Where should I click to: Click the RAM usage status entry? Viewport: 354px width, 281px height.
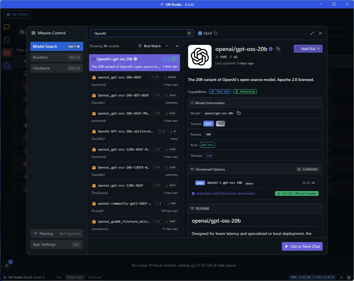click(300, 277)
